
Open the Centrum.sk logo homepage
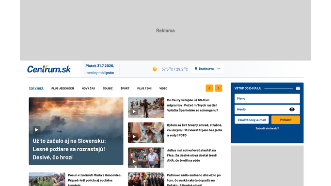(x=49, y=69)
